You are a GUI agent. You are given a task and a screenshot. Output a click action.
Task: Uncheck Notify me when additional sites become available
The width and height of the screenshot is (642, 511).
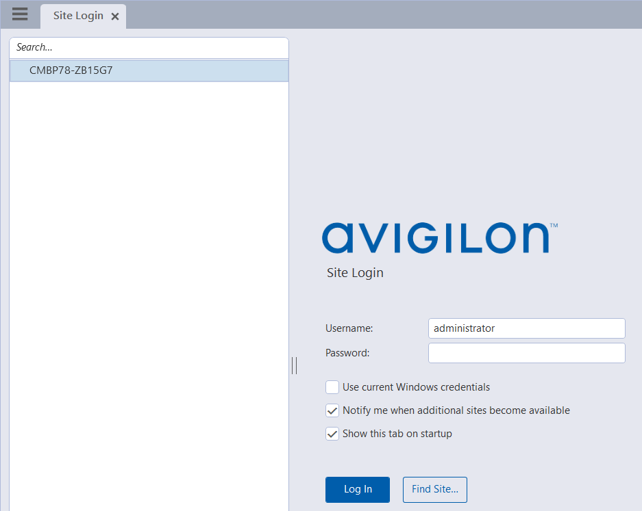332,410
